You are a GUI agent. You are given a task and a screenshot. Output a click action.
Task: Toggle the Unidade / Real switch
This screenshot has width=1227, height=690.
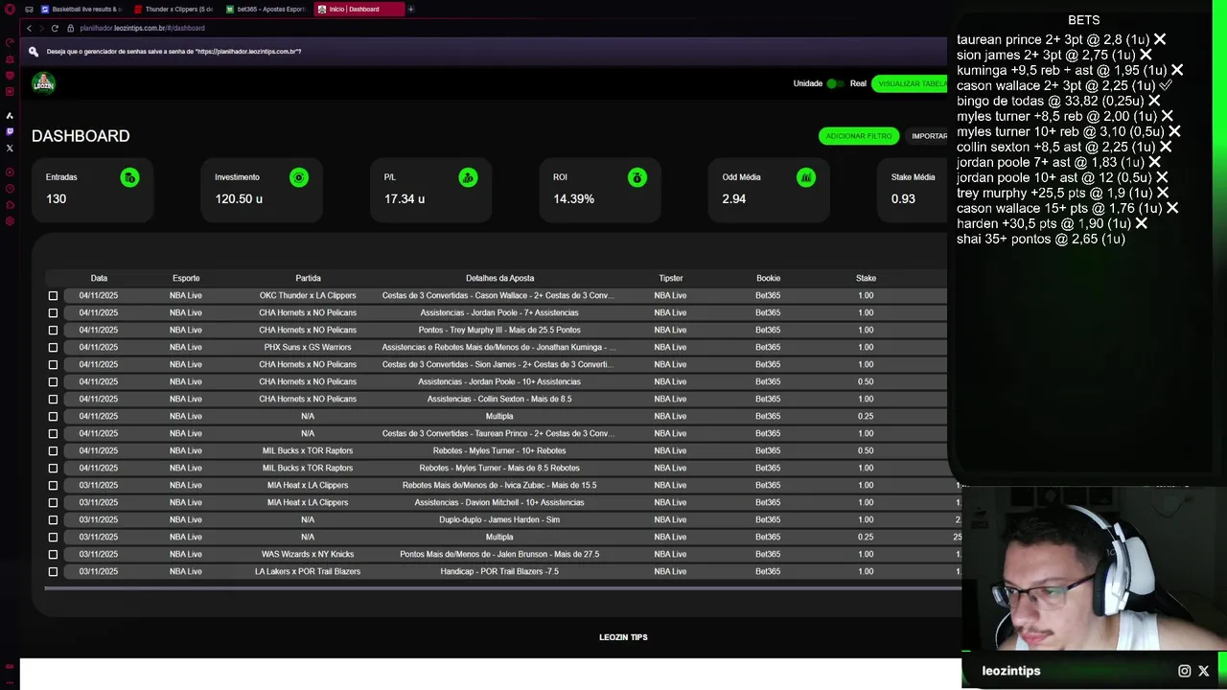pyautogui.click(x=835, y=83)
